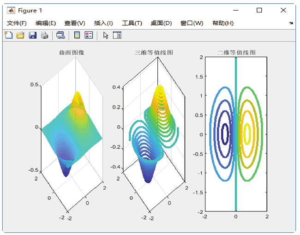Expand the 桌面(D) menu
This screenshot has height=235, width=300.
click(161, 23)
